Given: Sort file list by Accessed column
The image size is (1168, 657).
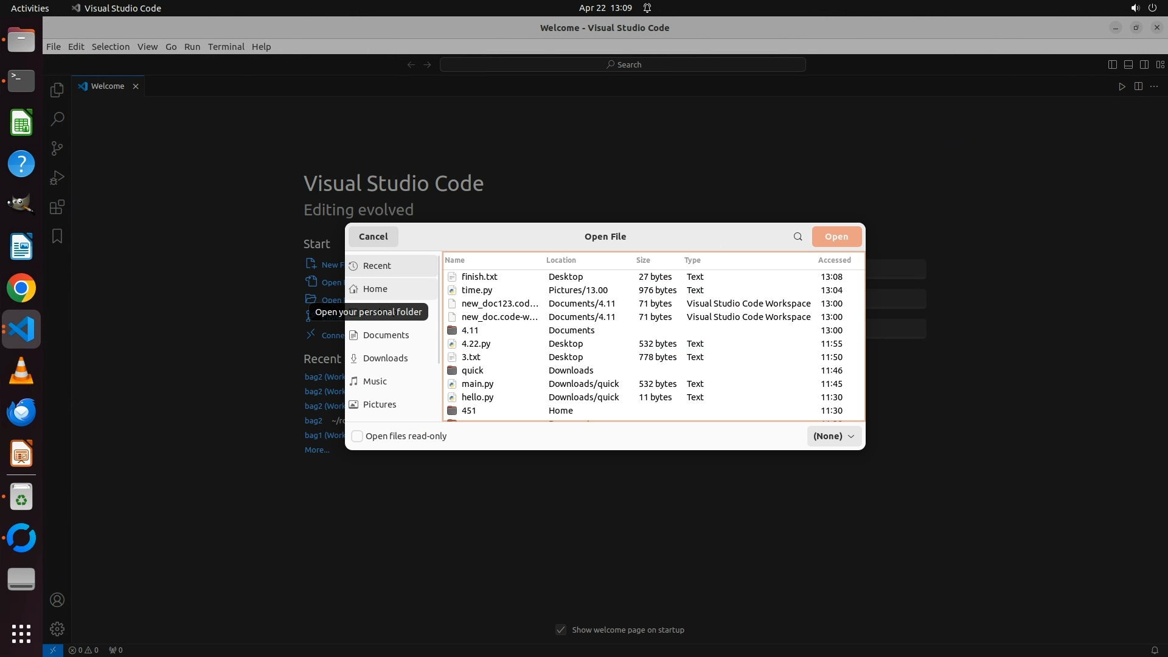Looking at the screenshot, I should pyautogui.click(x=834, y=260).
